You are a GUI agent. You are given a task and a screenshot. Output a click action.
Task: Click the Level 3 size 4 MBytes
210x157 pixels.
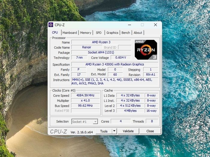(130, 111)
